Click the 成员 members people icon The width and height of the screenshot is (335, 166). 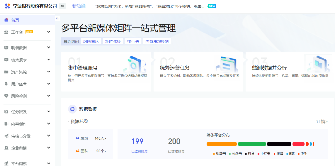coord(78,138)
